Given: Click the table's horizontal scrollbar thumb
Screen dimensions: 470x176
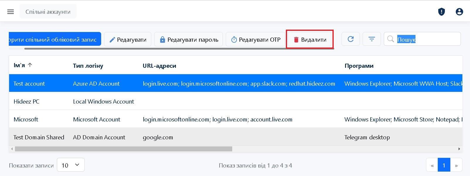Looking at the screenshot, I should [x=123, y=149].
